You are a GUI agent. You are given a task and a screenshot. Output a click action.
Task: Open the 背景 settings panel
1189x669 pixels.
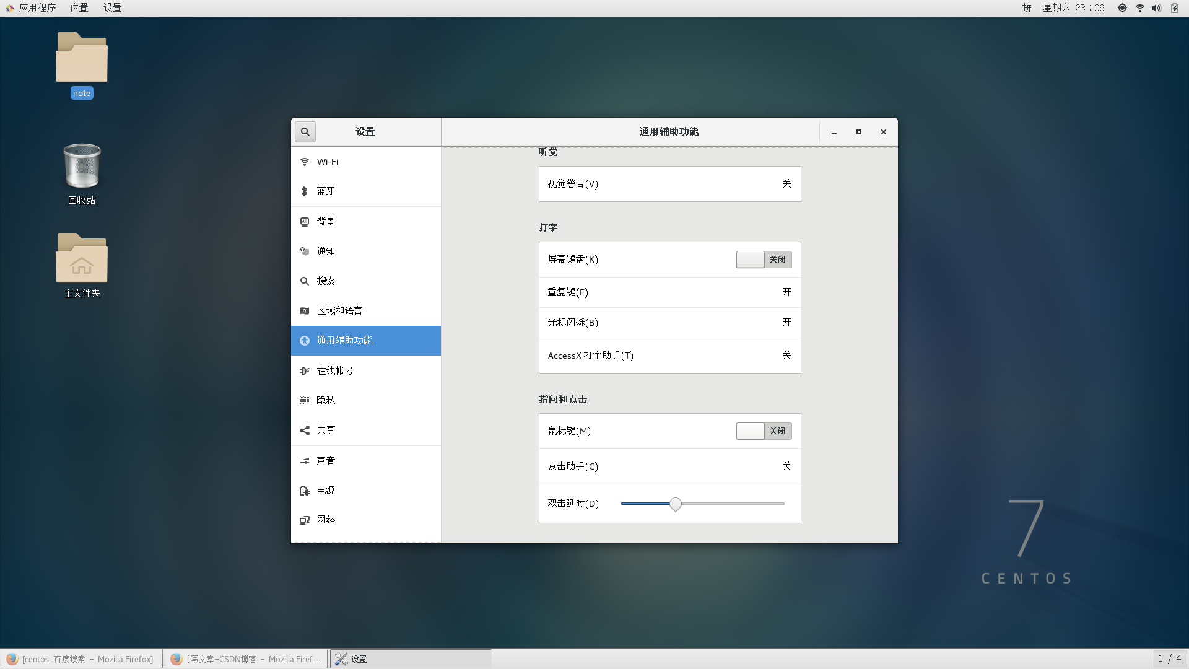(326, 221)
